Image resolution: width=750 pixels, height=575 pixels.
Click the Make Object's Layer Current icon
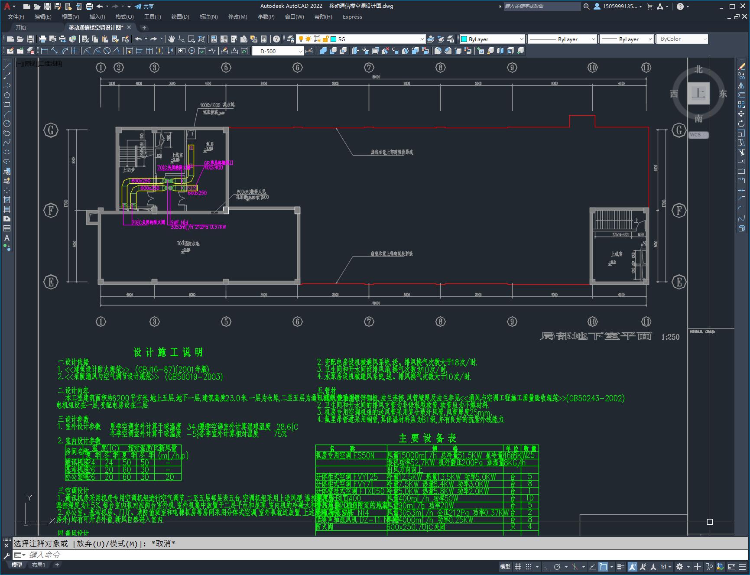pyautogui.click(x=431, y=39)
